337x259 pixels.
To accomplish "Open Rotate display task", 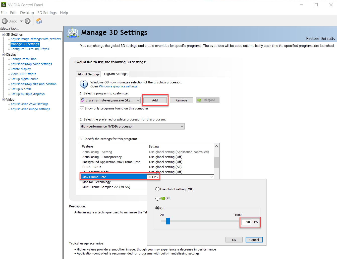I will [21, 69].
